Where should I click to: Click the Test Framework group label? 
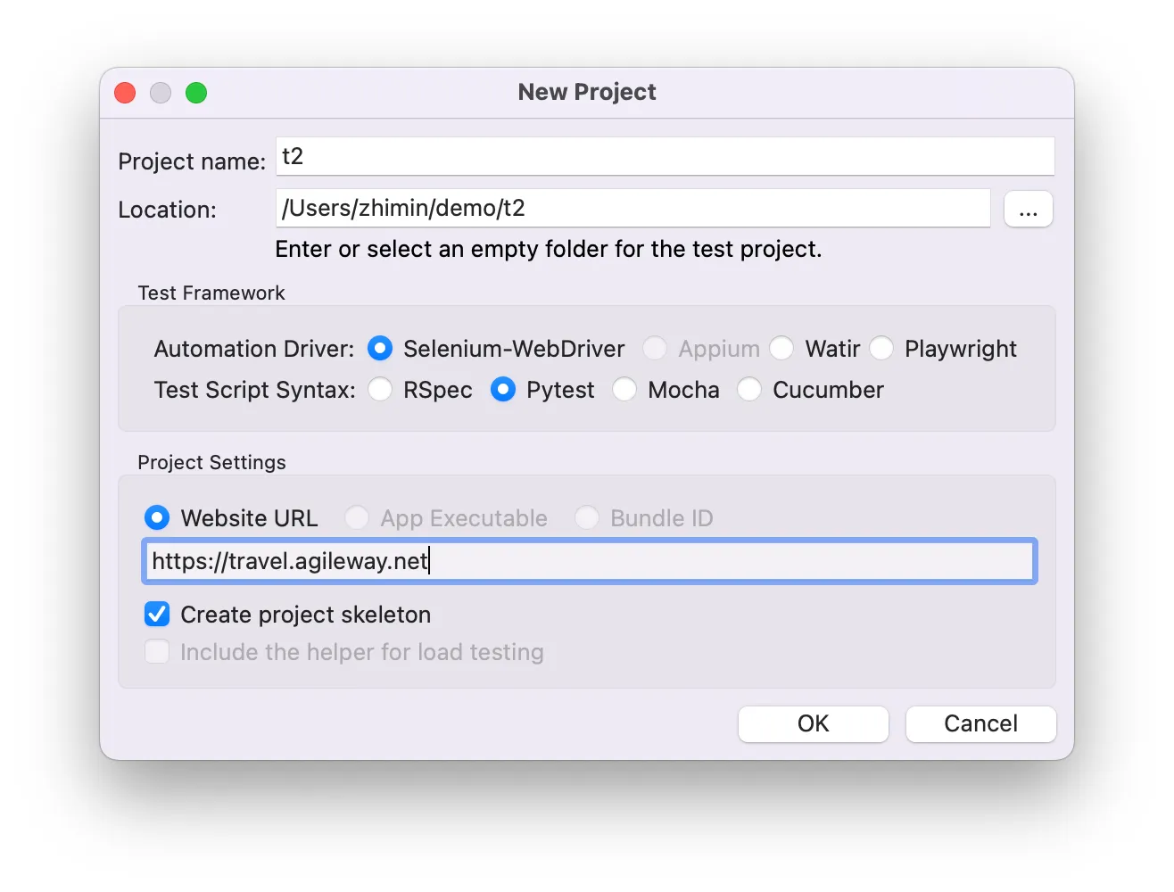[x=211, y=293]
